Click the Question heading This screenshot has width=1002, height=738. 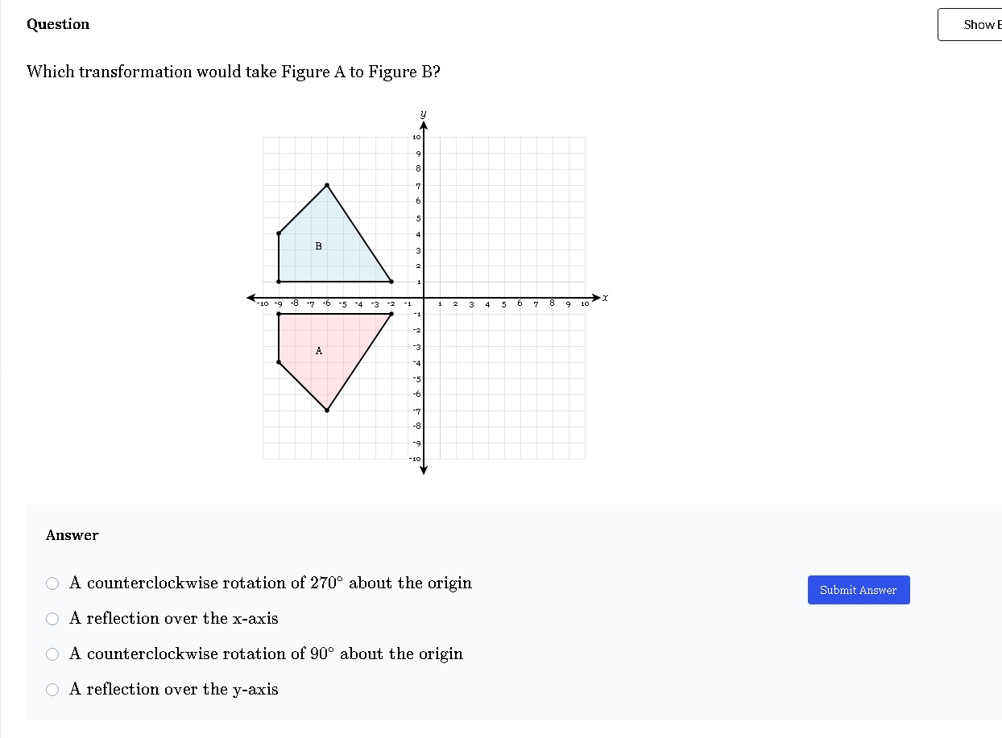pyautogui.click(x=58, y=24)
